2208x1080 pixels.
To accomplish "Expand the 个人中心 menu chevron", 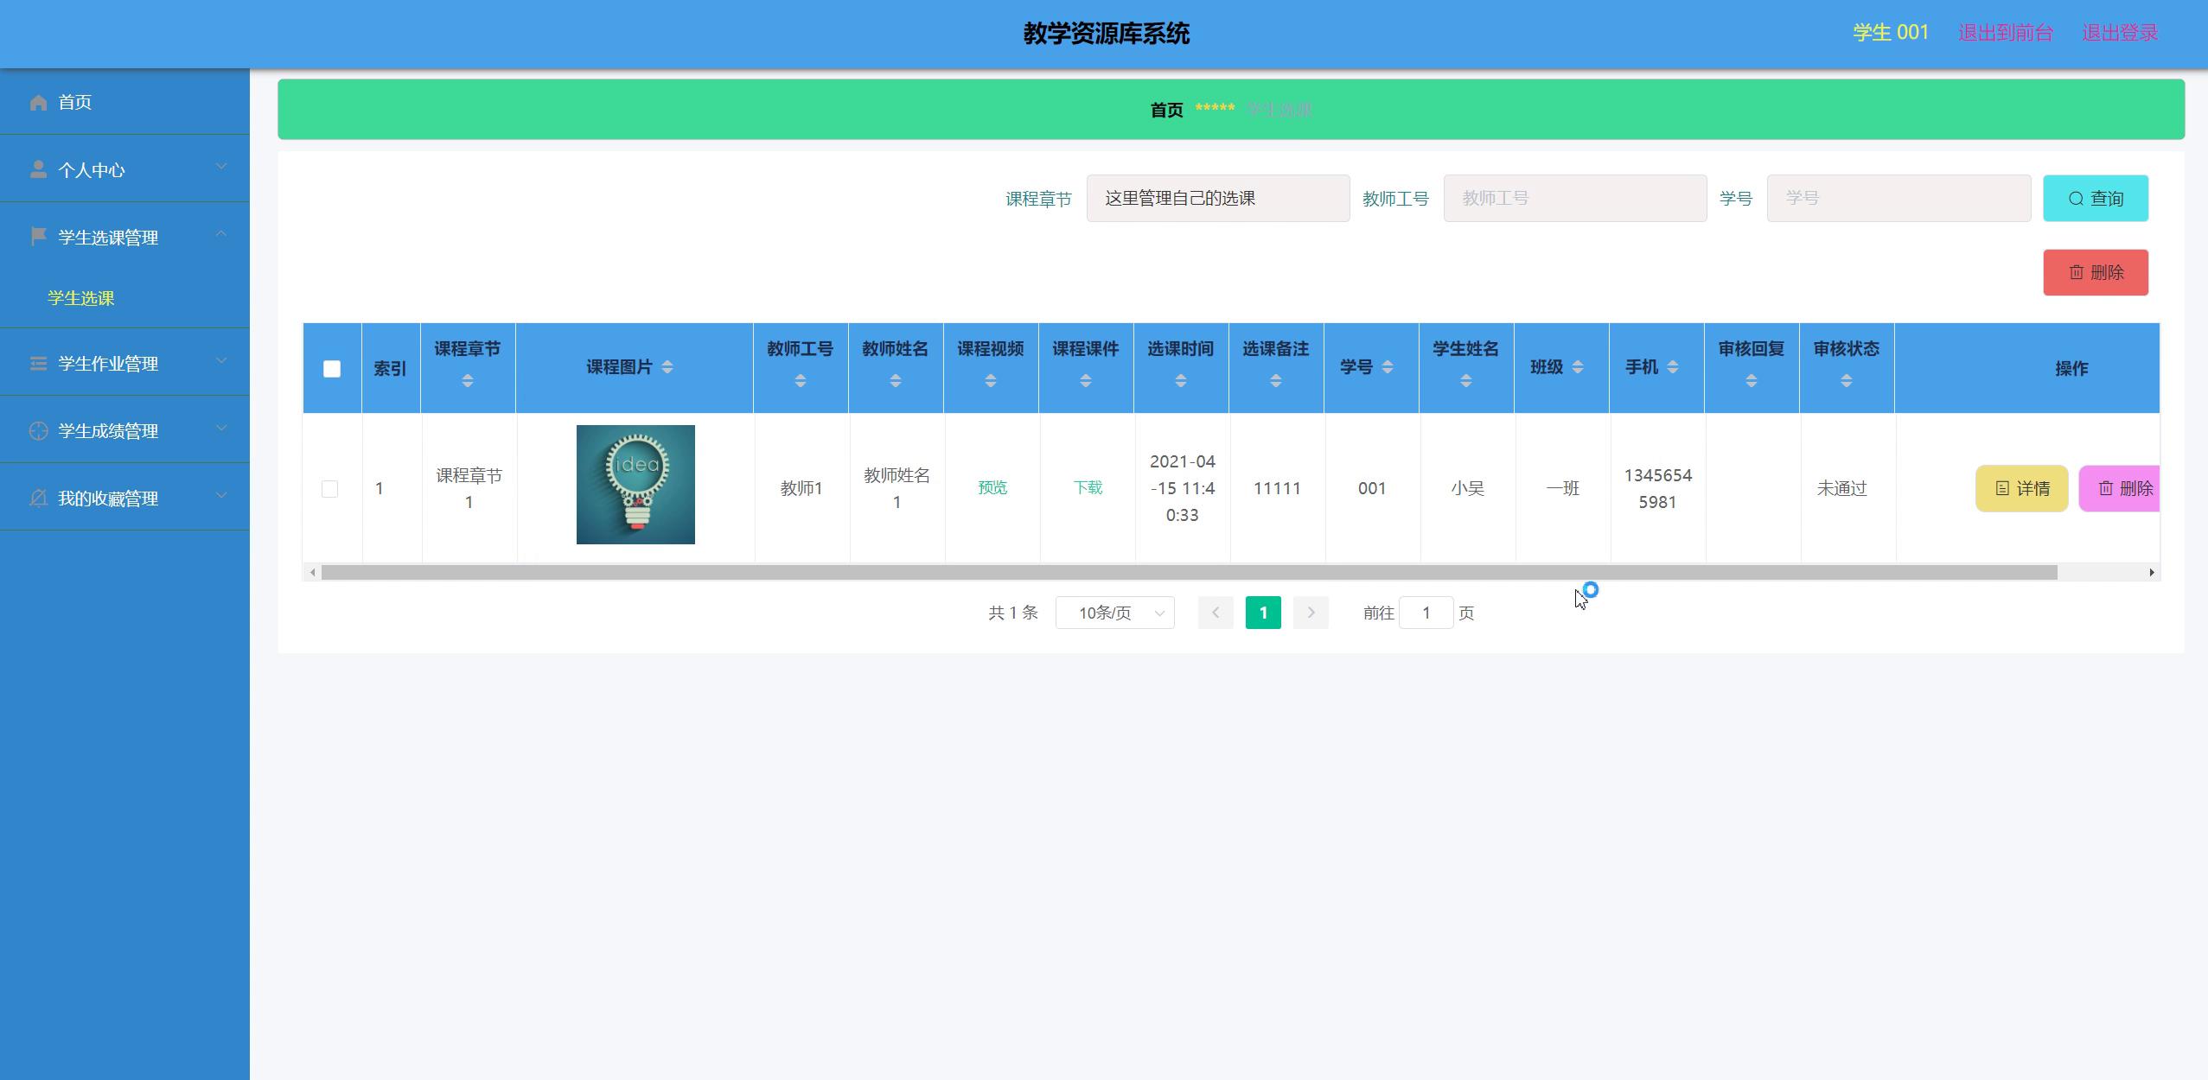I will [x=221, y=166].
